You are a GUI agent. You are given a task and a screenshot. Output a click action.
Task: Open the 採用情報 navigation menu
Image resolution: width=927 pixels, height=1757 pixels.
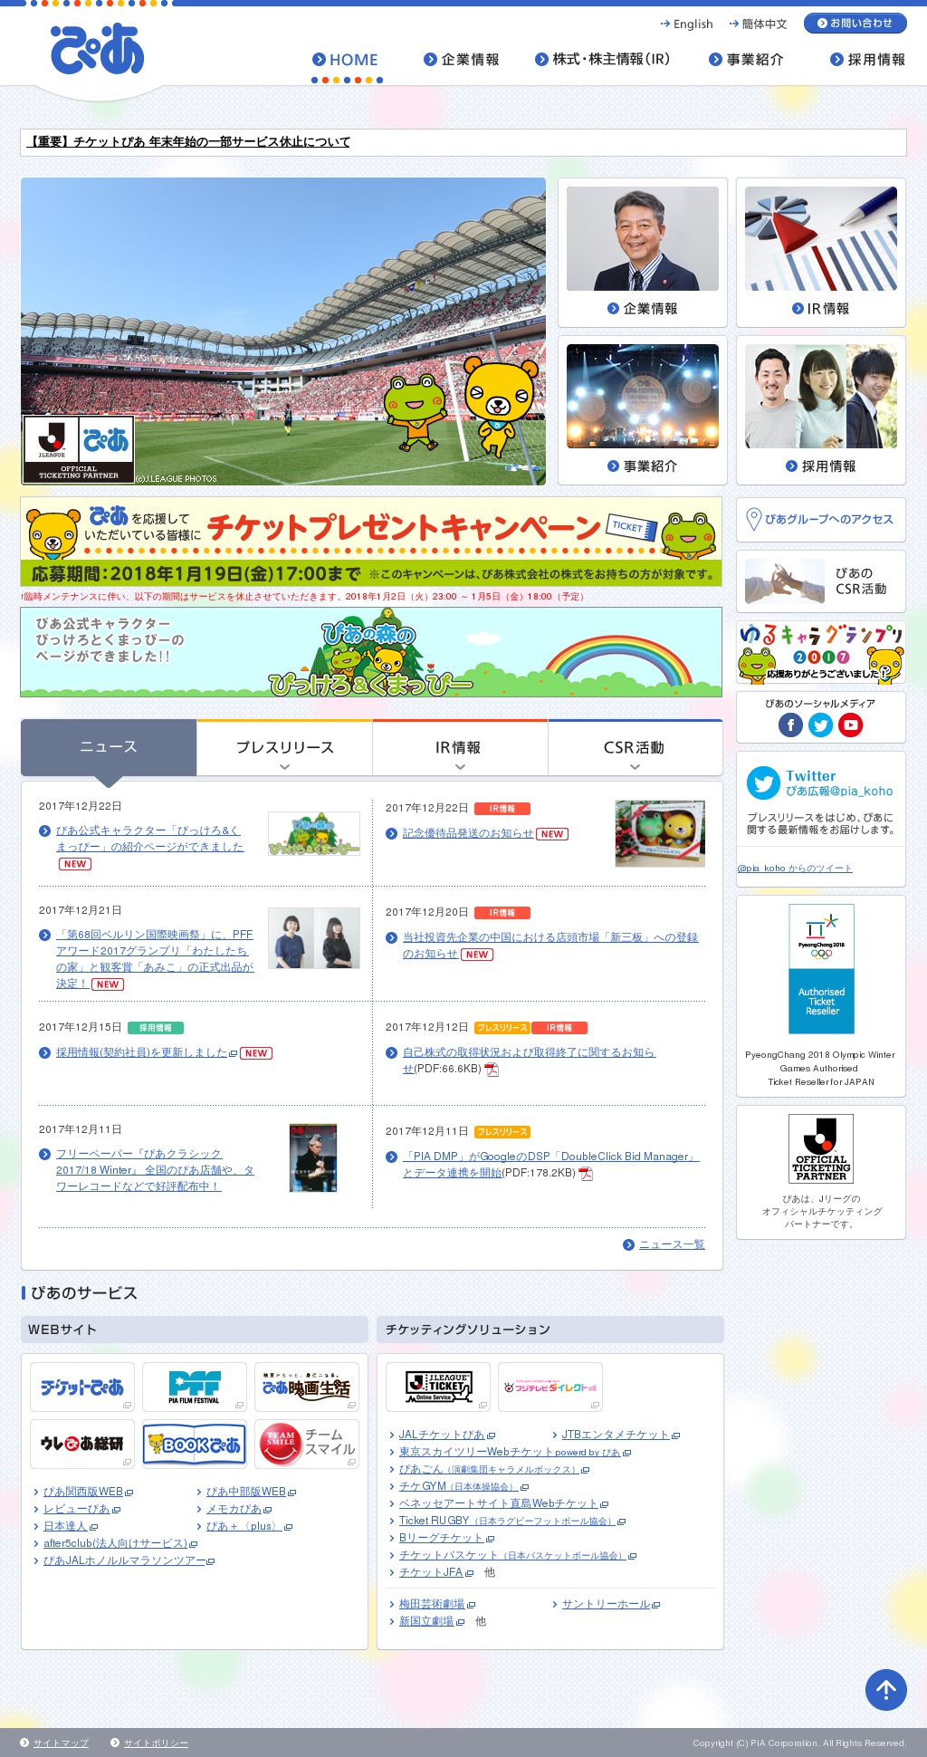[x=868, y=60]
